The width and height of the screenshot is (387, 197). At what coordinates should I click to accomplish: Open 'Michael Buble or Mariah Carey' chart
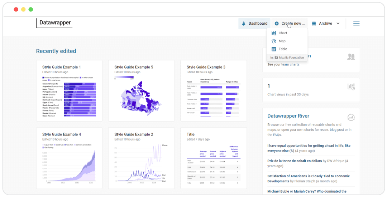tap(307, 191)
